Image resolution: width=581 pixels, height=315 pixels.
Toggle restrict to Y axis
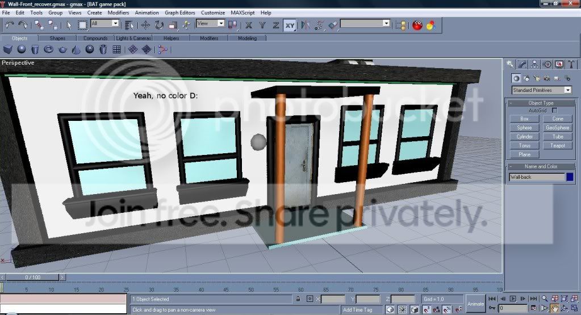[262, 25]
